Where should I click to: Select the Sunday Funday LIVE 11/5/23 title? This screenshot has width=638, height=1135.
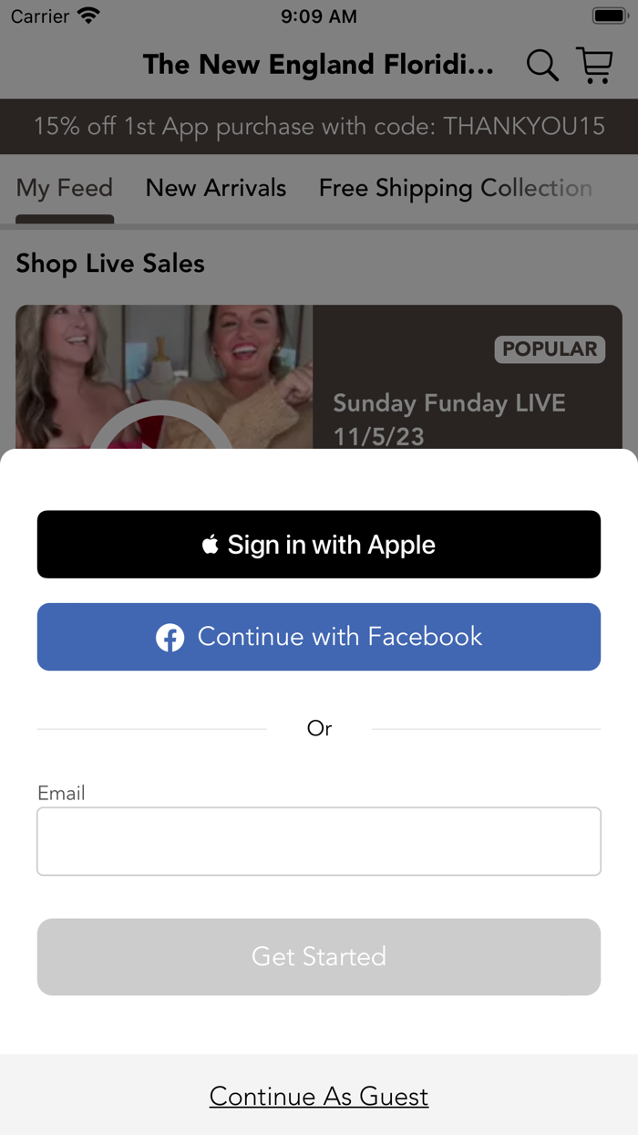click(449, 420)
